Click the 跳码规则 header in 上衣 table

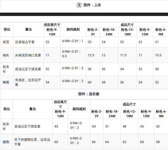[73, 29]
